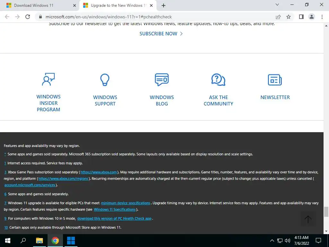The height and width of the screenshot is (247, 329).
Task: Open the WINDOWS BLOG link text
Action: coord(162,100)
